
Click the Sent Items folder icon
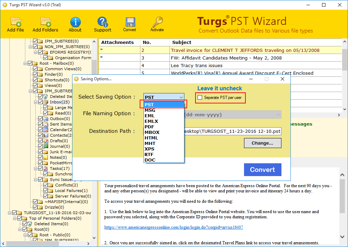pyautogui.click(x=45, y=124)
